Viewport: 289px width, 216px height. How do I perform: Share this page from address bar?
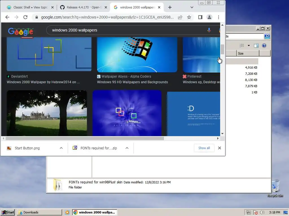[180, 17]
